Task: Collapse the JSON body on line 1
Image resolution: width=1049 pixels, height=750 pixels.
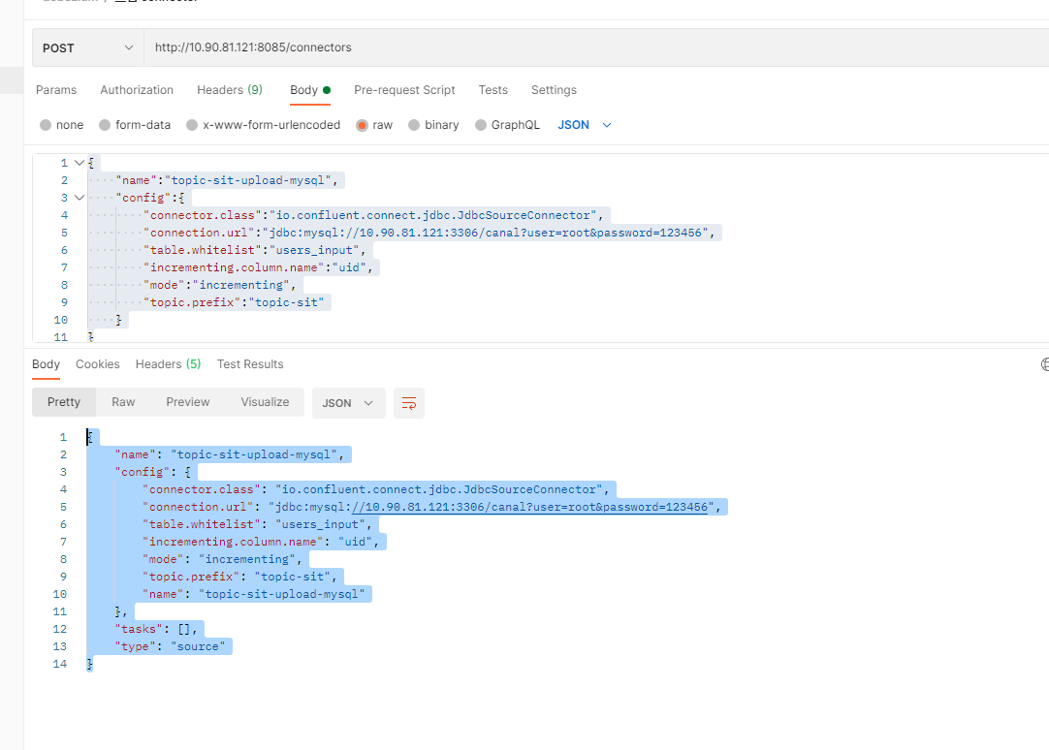Action: coord(79,162)
